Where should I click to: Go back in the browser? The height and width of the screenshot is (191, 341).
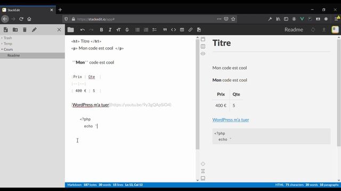(x=5, y=19)
